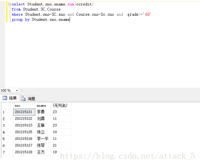
Task: Click the name cell 张琴
Action: (x=43, y=146)
